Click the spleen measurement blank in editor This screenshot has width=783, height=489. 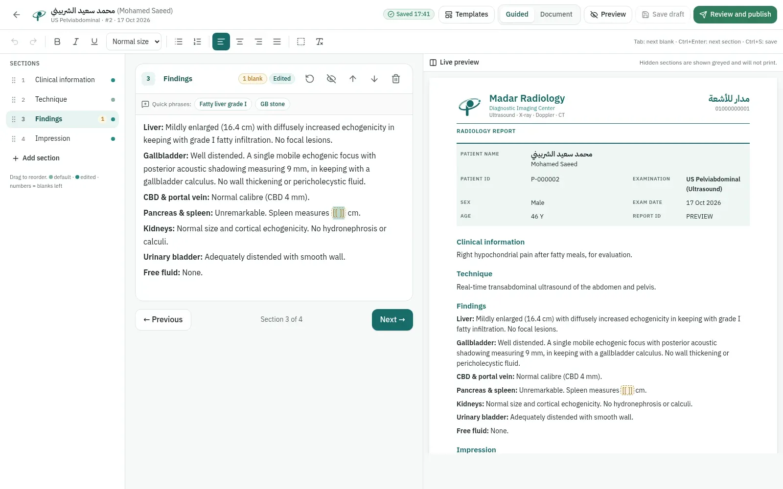coord(339,213)
